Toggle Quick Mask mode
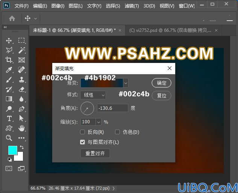Image resolution: width=238 pixels, height=193 pixels. click(9, 168)
